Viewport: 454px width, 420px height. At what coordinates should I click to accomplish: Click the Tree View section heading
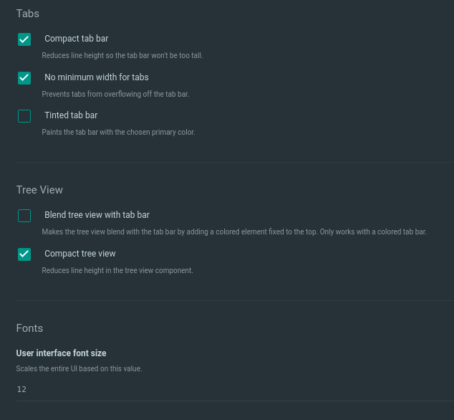39,190
